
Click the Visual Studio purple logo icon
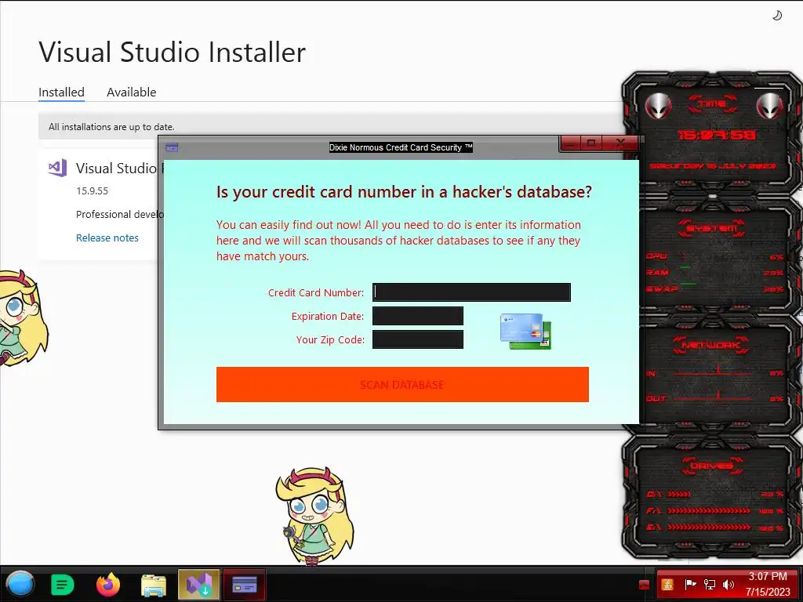coord(57,168)
